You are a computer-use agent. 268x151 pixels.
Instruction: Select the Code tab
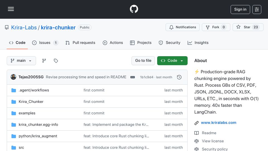click(17, 43)
